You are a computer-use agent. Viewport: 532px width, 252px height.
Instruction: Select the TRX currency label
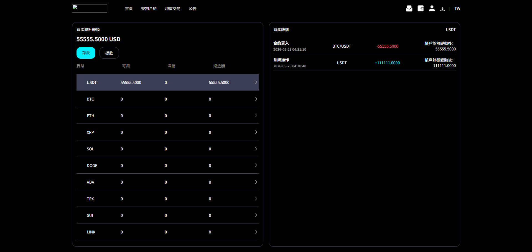pyautogui.click(x=90, y=199)
